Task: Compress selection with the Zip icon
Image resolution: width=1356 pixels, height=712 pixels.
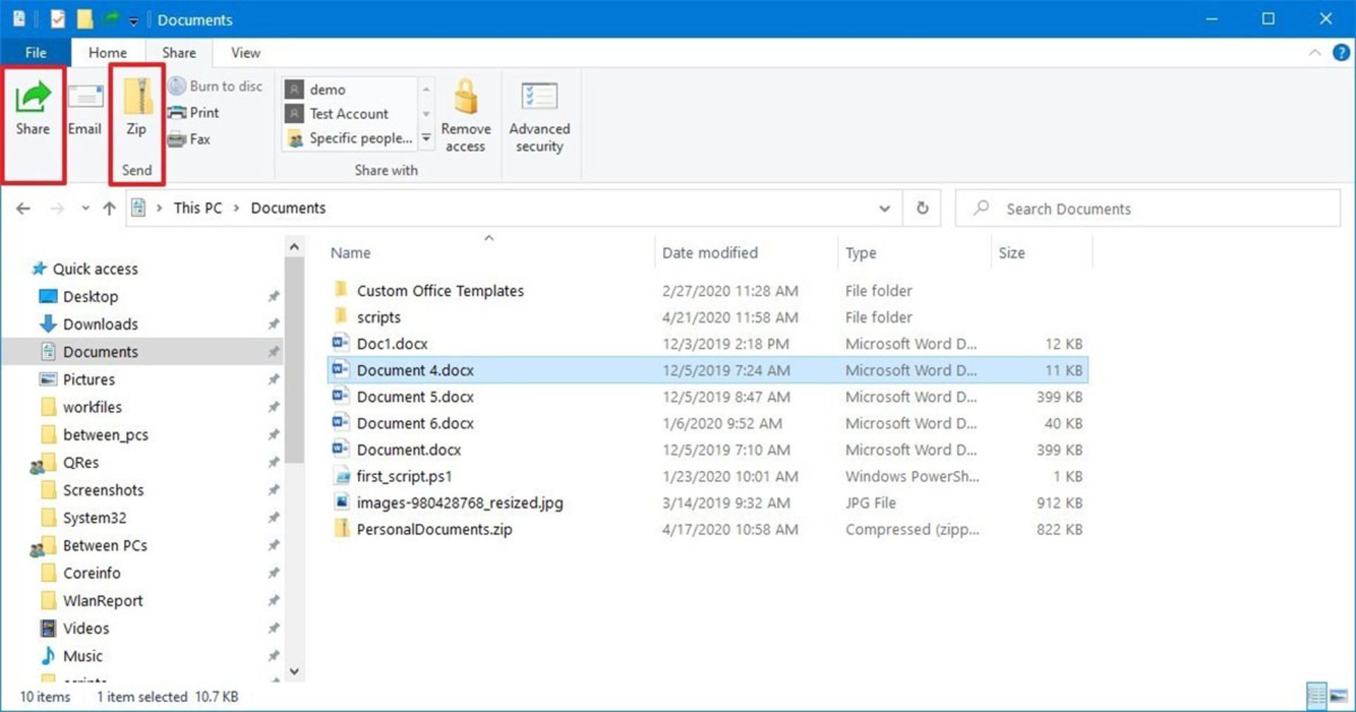Action: tap(137, 99)
